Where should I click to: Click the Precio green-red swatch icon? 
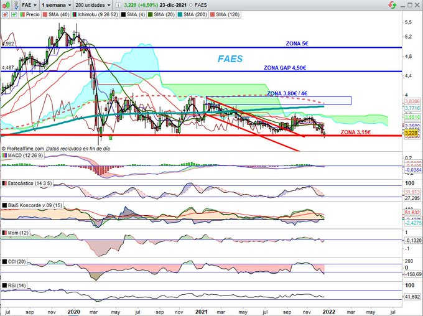(22, 14)
